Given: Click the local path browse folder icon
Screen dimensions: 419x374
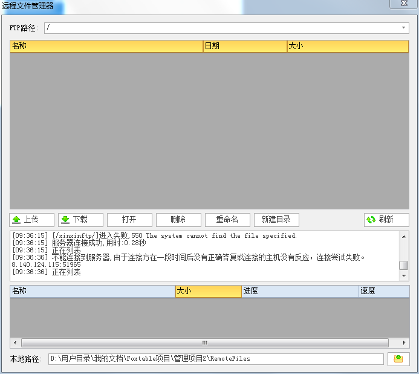Looking at the screenshot, I should [398, 359].
